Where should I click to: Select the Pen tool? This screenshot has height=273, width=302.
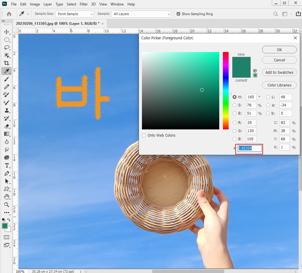point(7,173)
